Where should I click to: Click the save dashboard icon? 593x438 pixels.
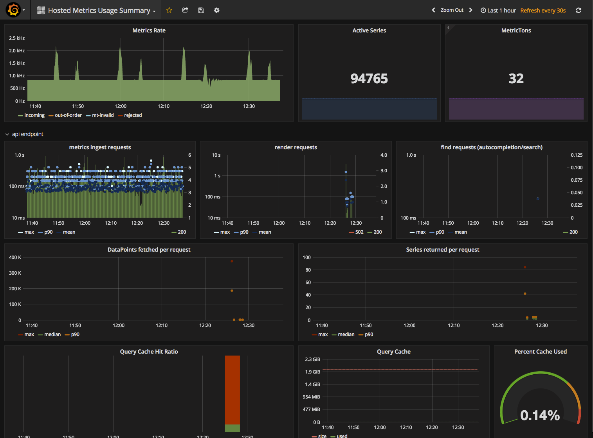click(x=201, y=10)
